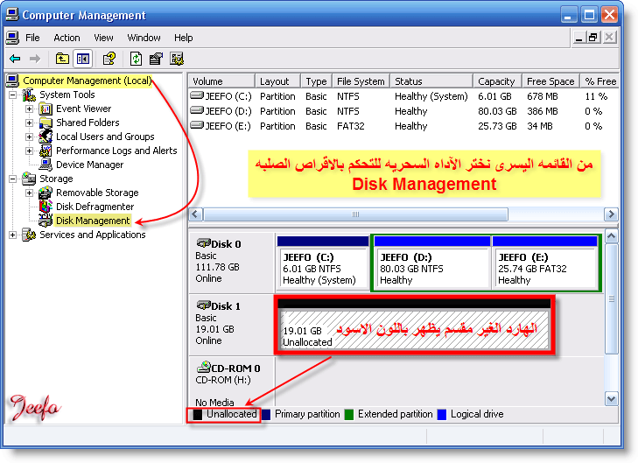The image size is (638, 463).
Task: Click the Disk 1 drive icon
Action: pyautogui.click(x=203, y=305)
